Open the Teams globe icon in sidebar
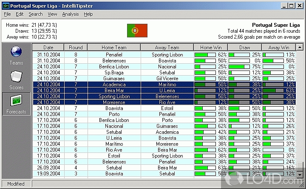The width and height of the screenshot is (306, 189). point(16,51)
